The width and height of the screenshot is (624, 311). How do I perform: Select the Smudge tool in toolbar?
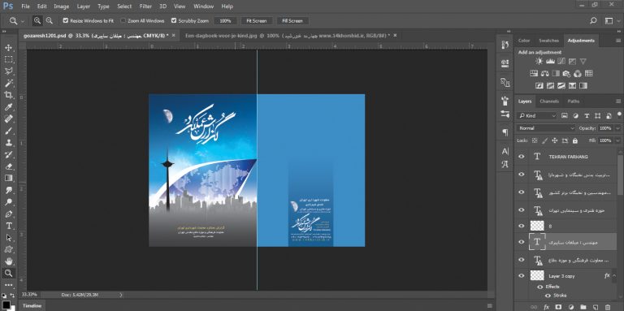8,190
